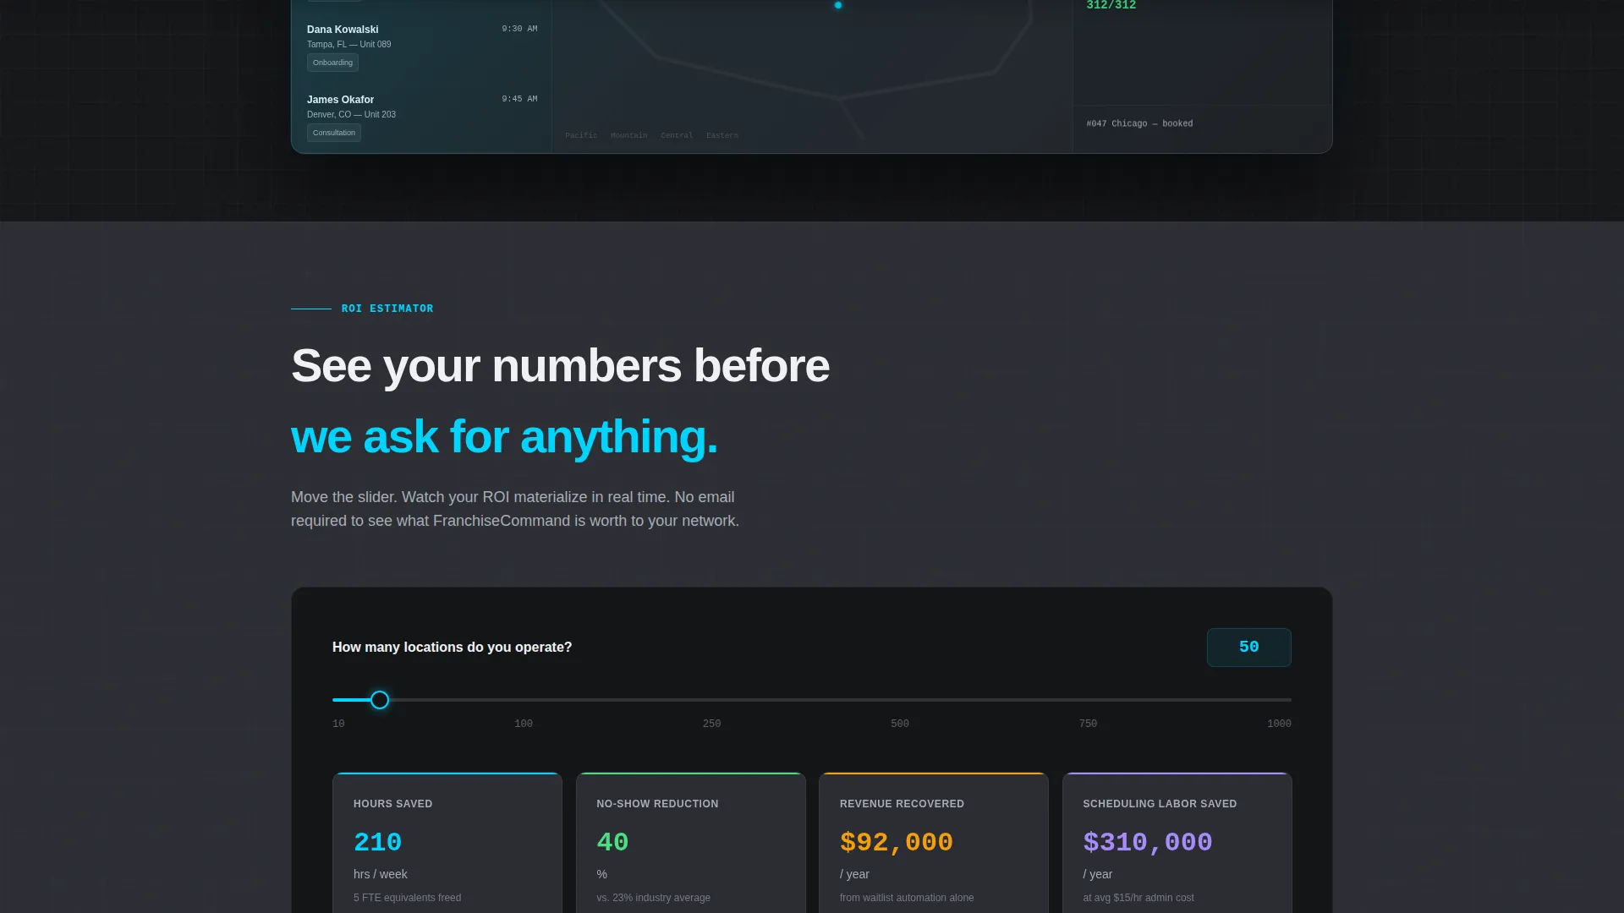
Task: Open Dana Kowalski's 9:30 AM appointment
Action: [422, 47]
